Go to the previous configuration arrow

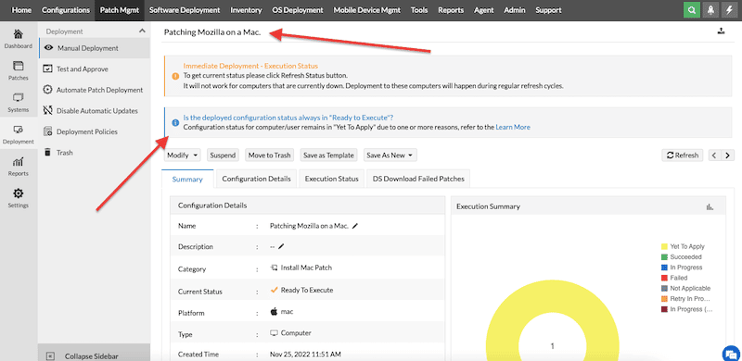point(714,156)
